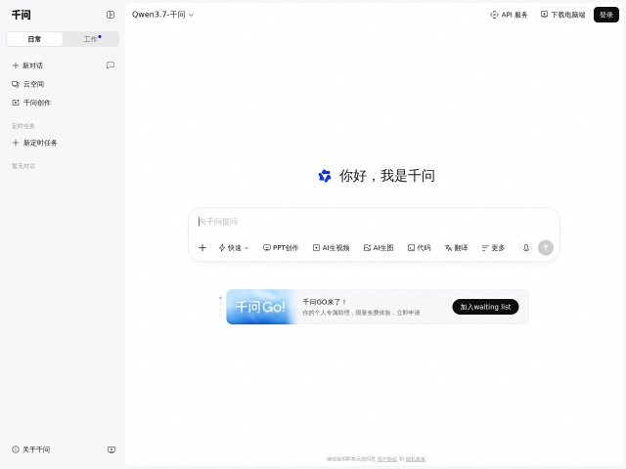Select AI生图 tool
The width and height of the screenshot is (626, 469).
pyautogui.click(x=379, y=248)
